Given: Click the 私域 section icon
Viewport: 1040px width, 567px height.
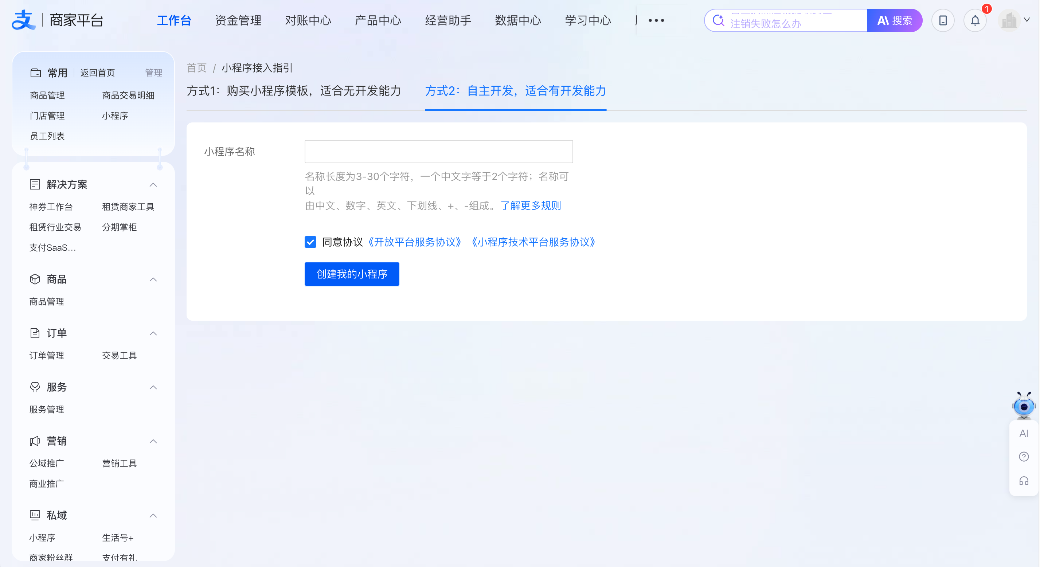Looking at the screenshot, I should (35, 515).
